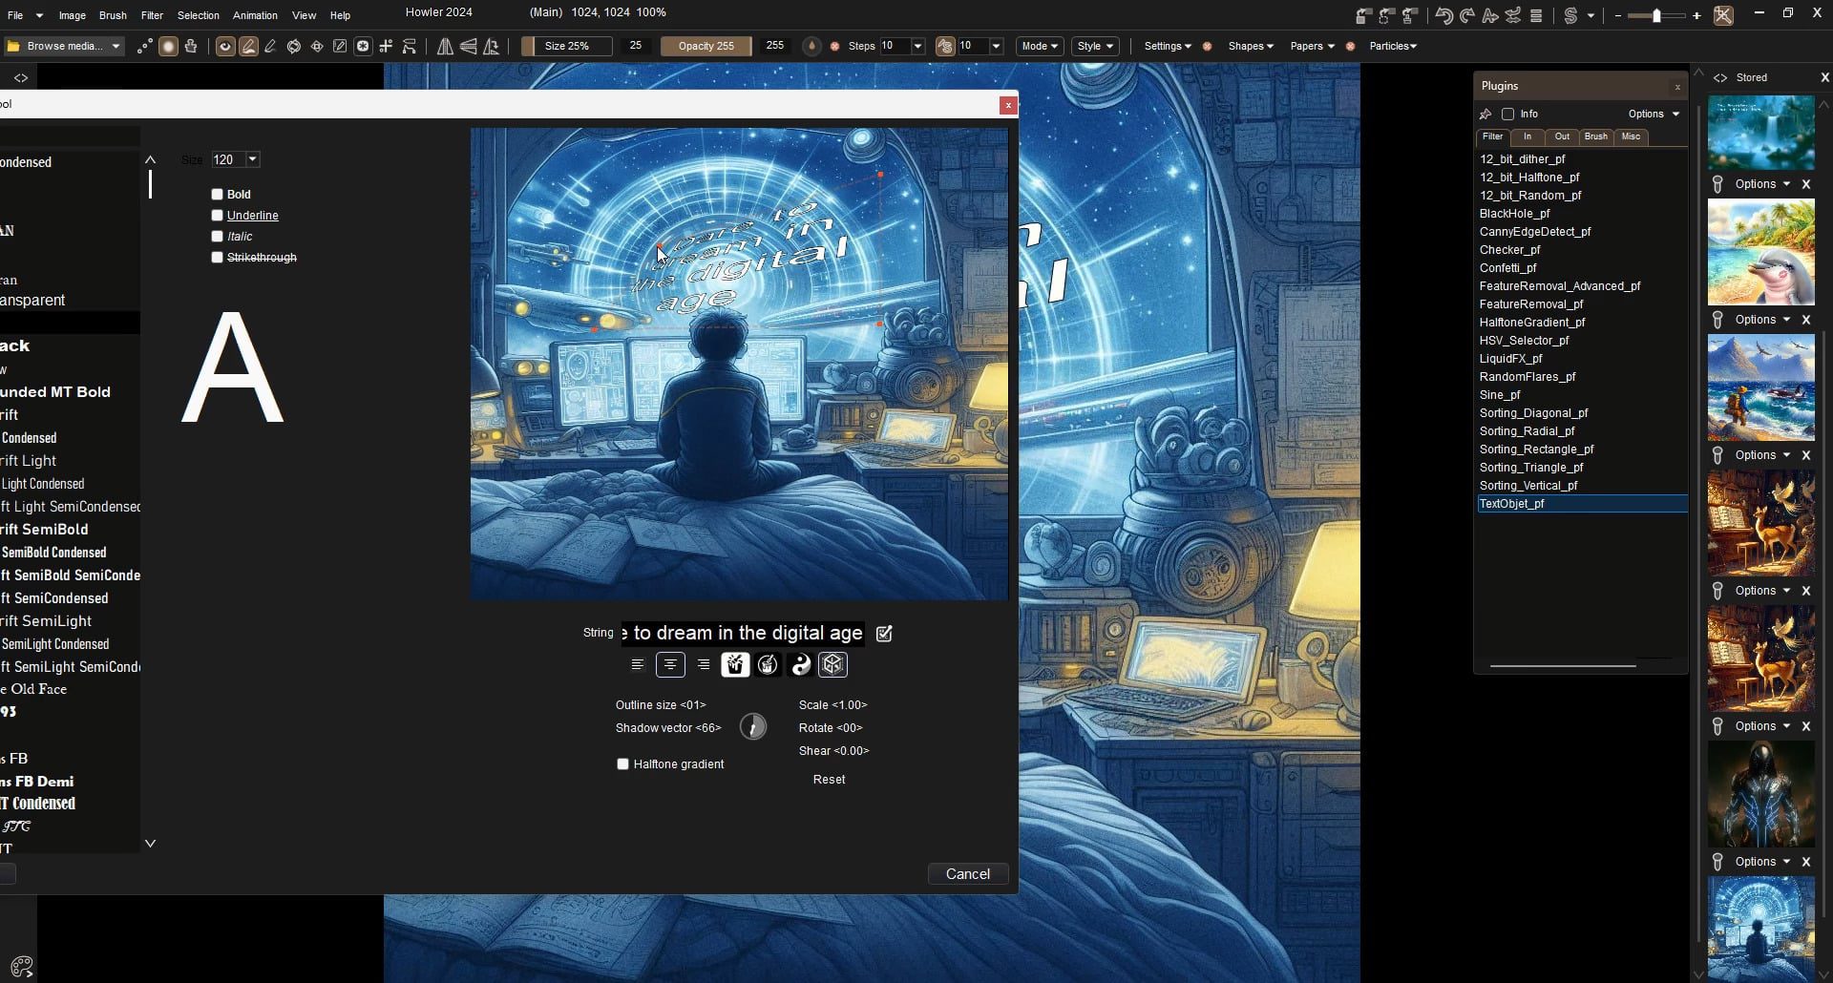Image resolution: width=1833 pixels, height=983 pixels.
Task: Click the paint bucket splash icon
Action: coord(735,665)
